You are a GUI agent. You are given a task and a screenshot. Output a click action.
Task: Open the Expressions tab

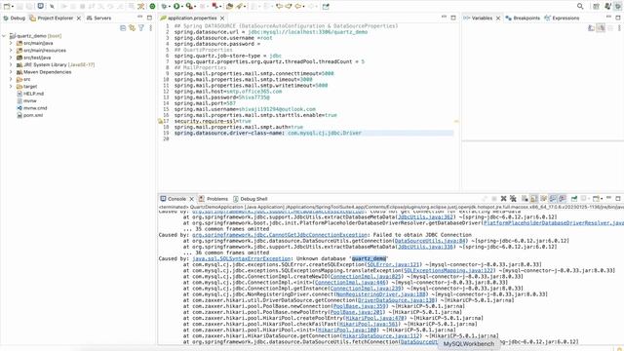click(562, 18)
